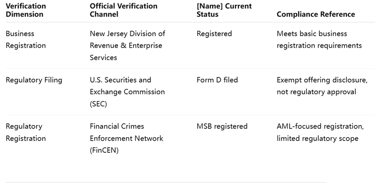Select the Business Registration cell

tap(26, 39)
